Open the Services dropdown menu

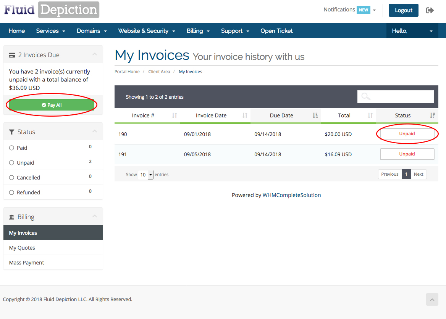51,30
